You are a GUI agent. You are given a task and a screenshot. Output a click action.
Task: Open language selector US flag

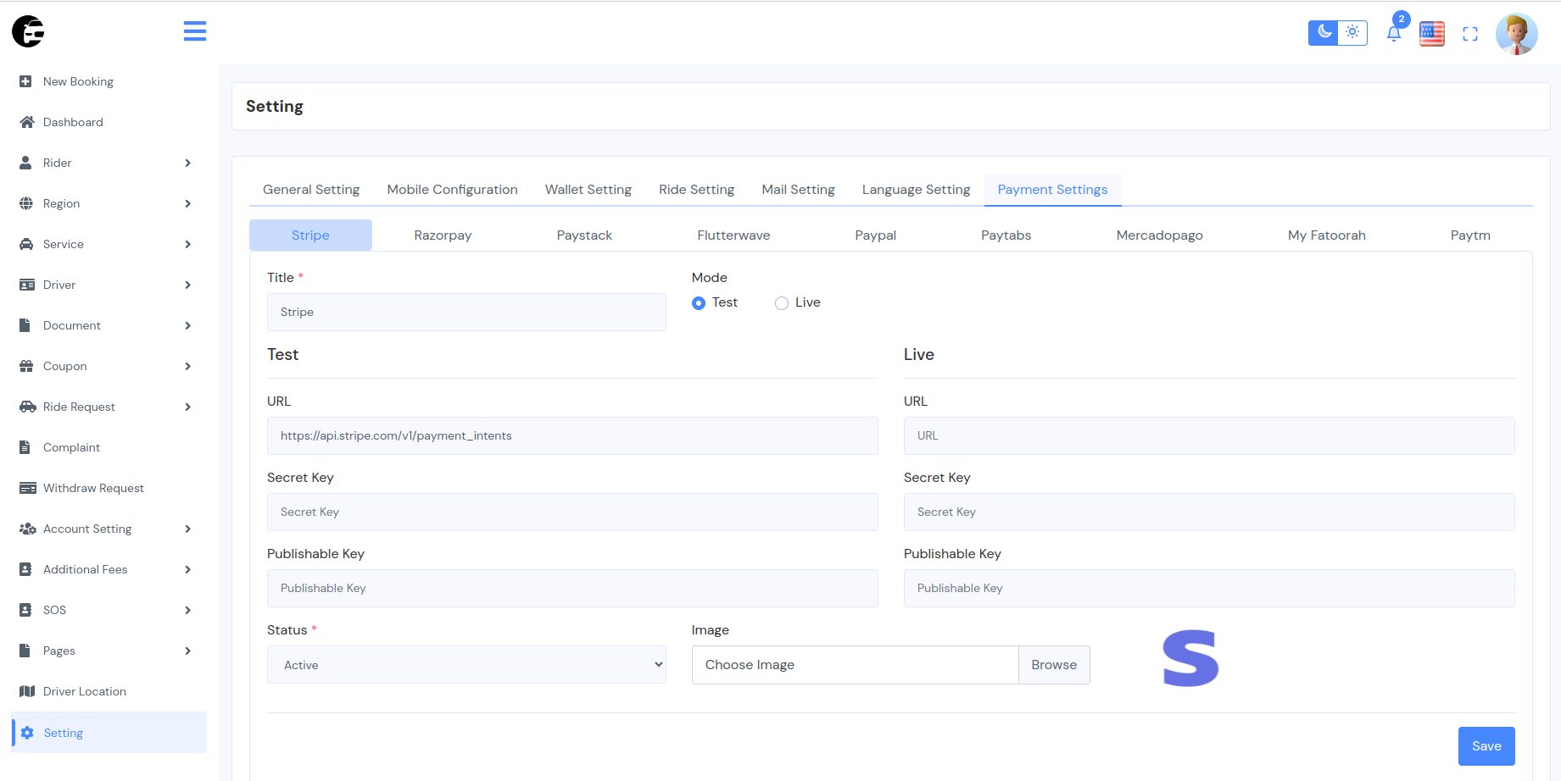tap(1432, 34)
